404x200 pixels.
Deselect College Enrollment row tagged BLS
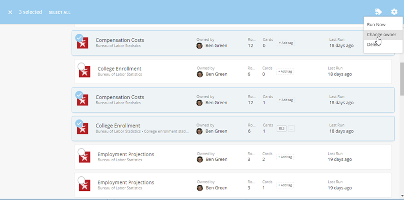(79, 123)
